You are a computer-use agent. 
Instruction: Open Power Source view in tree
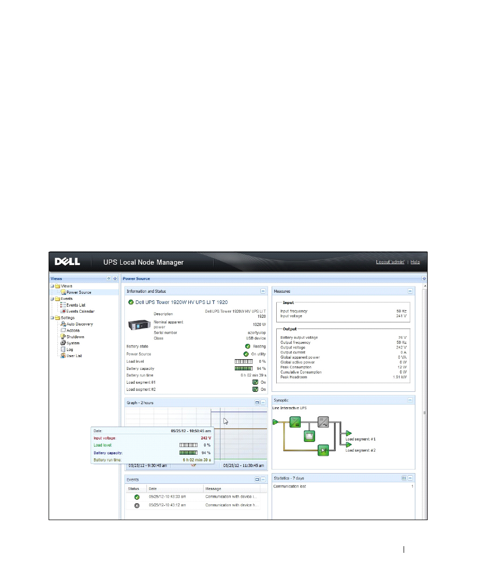tap(78, 292)
